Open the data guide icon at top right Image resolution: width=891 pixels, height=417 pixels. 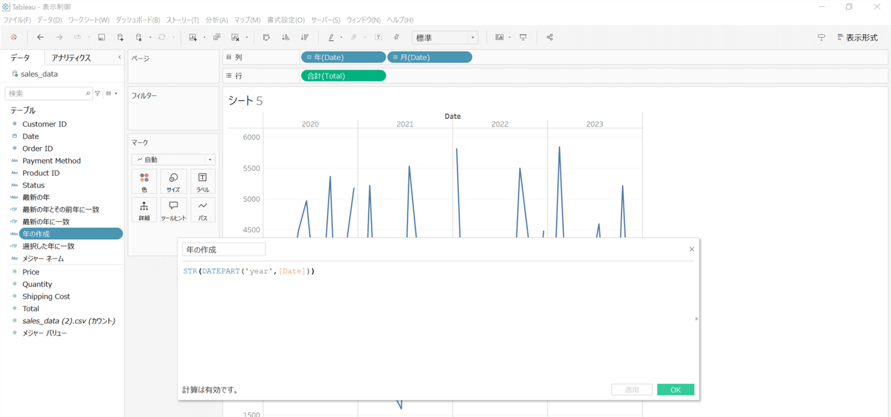click(x=821, y=37)
